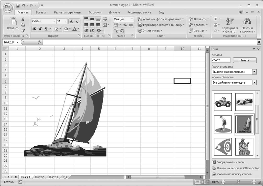263x186 pixels.
Task: Click the zoom slider in status bar
Action: [x=238, y=182]
